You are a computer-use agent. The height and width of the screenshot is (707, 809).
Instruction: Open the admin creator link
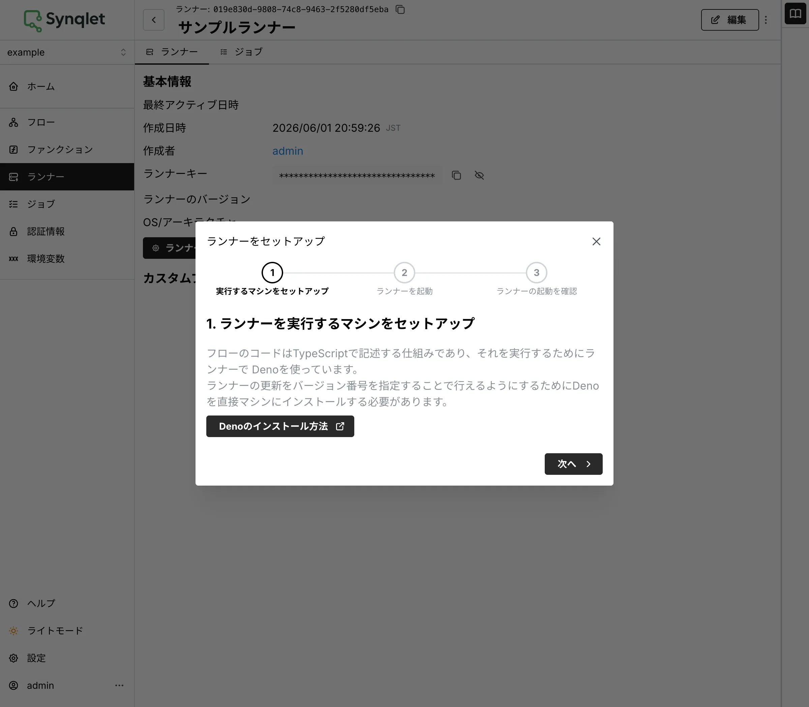tap(288, 151)
